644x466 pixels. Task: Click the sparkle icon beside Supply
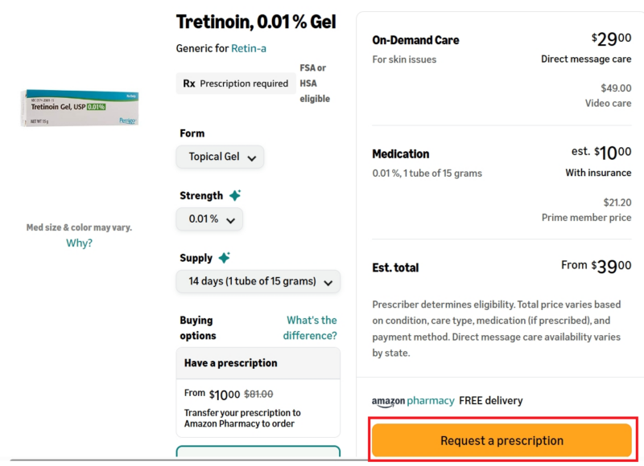[224, 258]
